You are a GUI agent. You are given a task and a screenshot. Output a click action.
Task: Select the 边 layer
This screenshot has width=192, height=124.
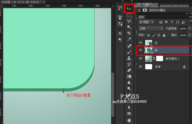(x=164, y=42)
